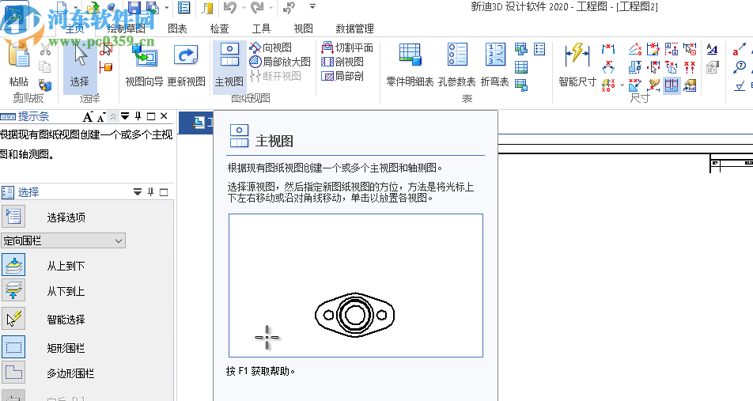Open the Select panel options dropdown arrow
The height and width of the screenshot is (401, 753).
pos(138,192)
